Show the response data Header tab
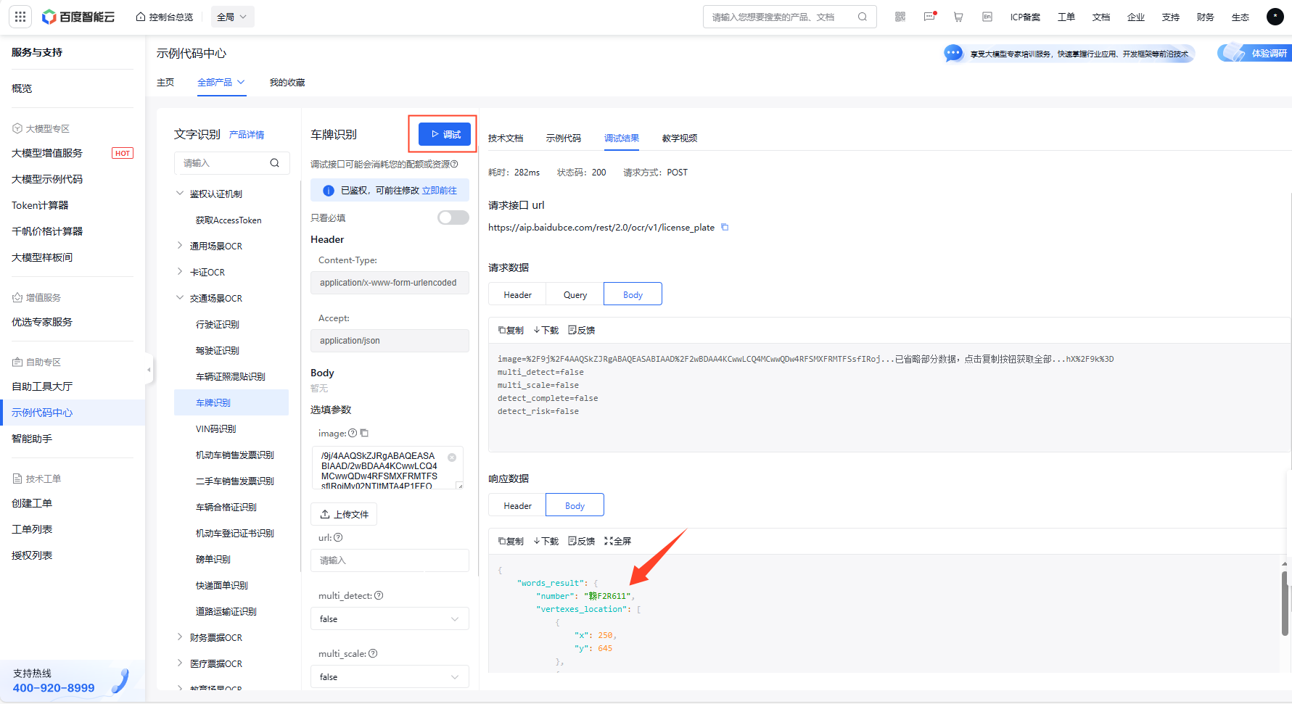1292x704 pixels. [x=517, y=505]
